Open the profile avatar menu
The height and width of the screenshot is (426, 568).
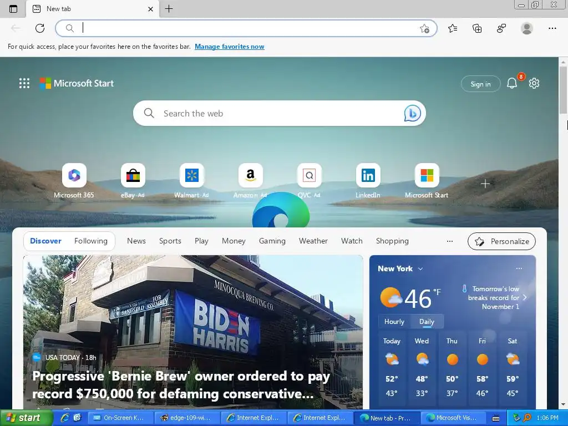click(x=527, y=28)
